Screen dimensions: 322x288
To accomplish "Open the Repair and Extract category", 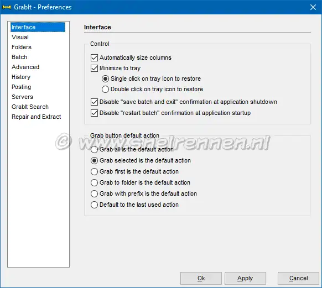I will tap(37, 117).
